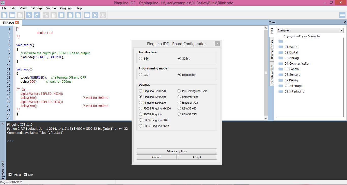Open the File menu
This screenshot has width=347, height=185.
pos(4,8)
